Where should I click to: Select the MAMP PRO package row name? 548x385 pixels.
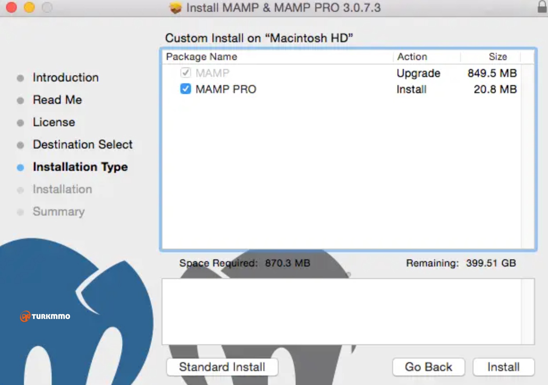[x=226, y=89]
